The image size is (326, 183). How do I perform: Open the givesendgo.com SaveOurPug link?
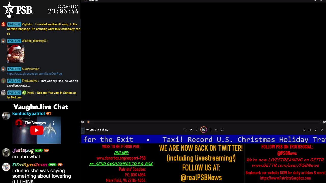point(34,74)
